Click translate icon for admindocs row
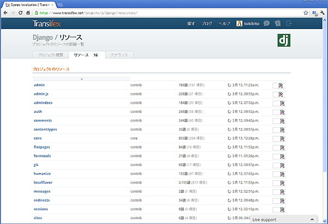Viewport: 328px width, 224px height. (x=282, y=104)
